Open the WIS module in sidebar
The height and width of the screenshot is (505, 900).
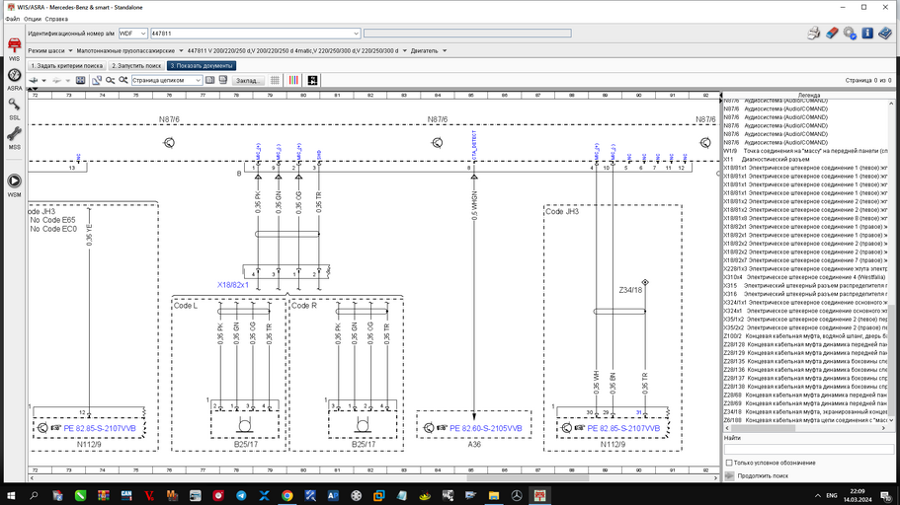click(x=14, y=48)
